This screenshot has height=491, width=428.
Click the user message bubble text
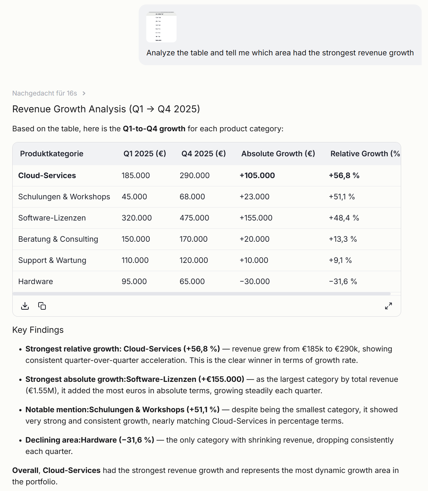280,53
